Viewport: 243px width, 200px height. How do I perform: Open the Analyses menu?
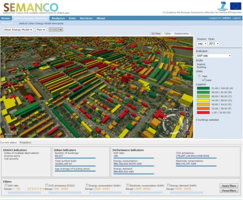tap(58, 18)
